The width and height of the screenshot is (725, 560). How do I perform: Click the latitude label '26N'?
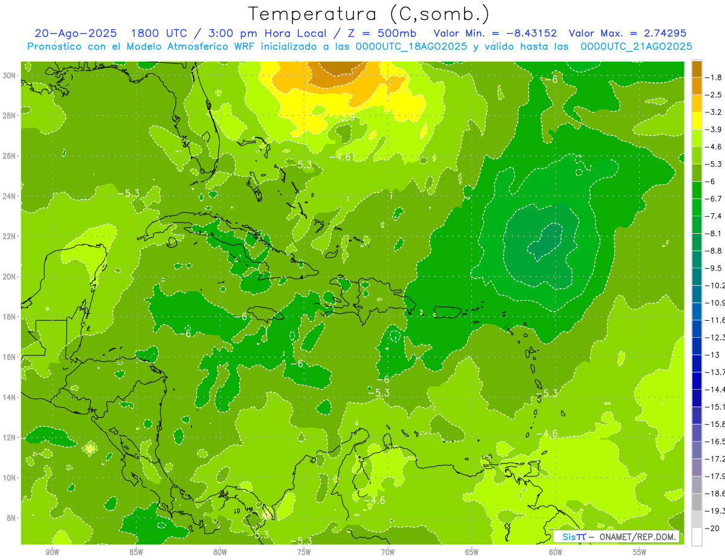(x=9, y=156)
